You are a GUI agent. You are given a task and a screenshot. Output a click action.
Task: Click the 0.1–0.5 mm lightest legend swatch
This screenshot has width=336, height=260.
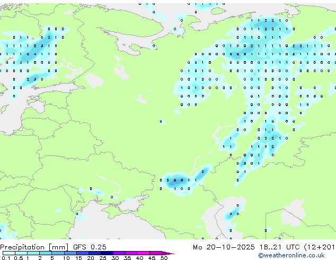pos(9,253)
